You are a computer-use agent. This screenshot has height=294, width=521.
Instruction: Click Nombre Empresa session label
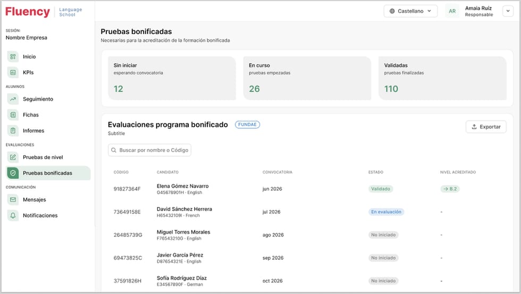[26, 38]
